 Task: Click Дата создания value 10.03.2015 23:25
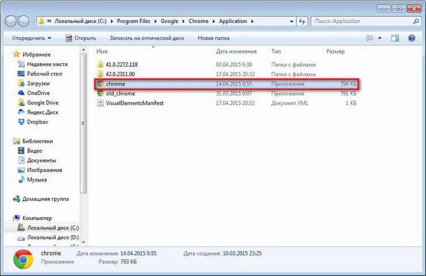click(x=242, y=253)
